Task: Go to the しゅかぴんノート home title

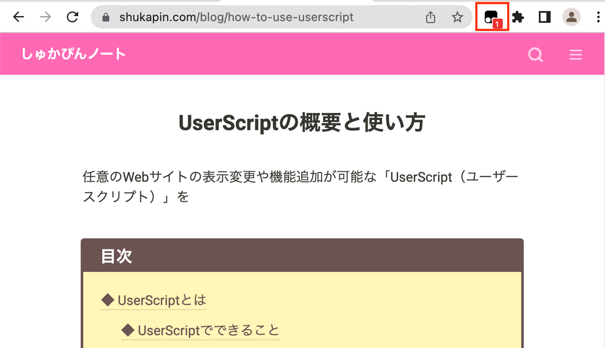Action: pos(73,54)
